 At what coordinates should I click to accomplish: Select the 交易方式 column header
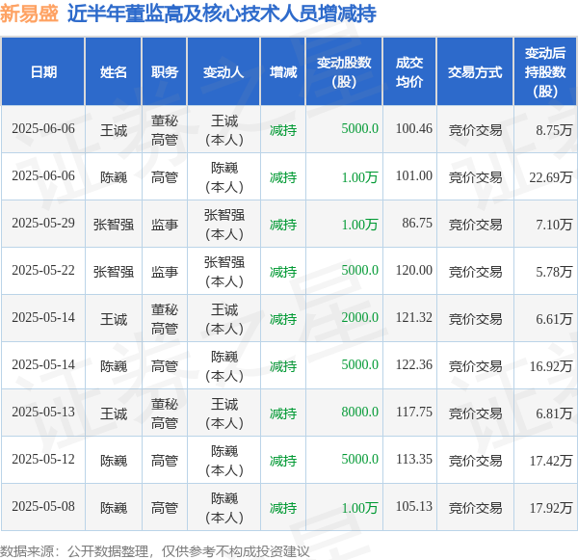(475, 72)
